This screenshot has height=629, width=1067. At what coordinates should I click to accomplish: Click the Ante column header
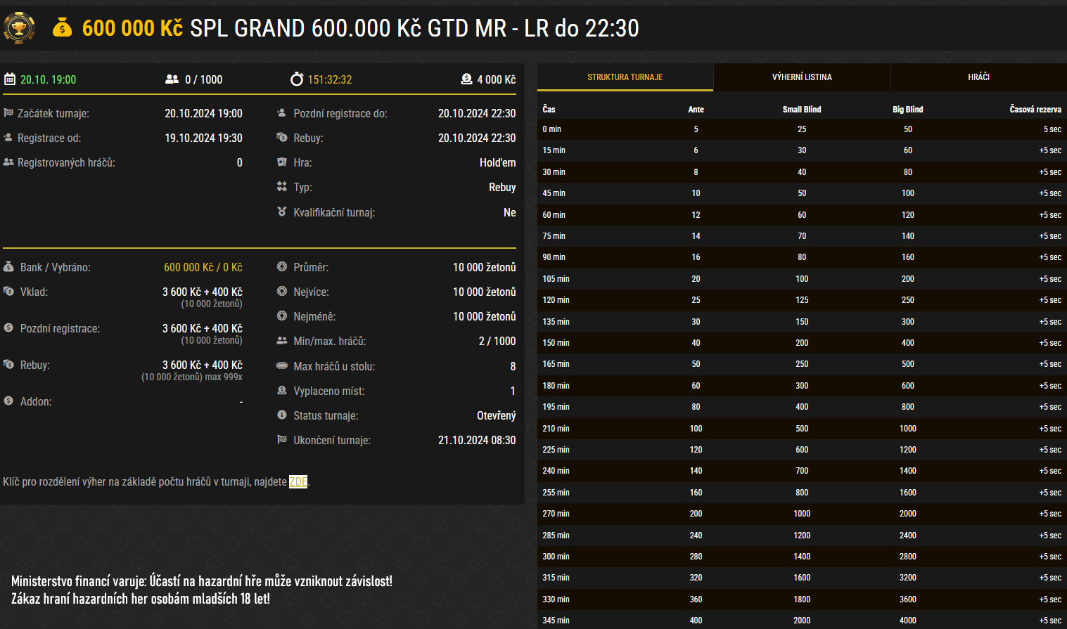click(x=696, y=109)
